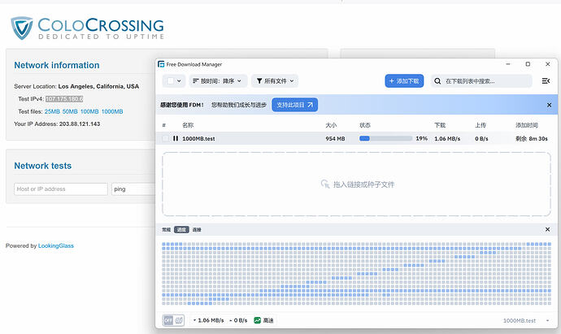This screenshot has width=561, height=334.
Task: Download the 50MB test file link
Action: [70, 111]
